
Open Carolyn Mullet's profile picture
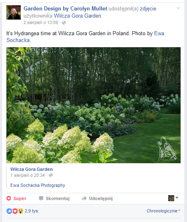14,12
